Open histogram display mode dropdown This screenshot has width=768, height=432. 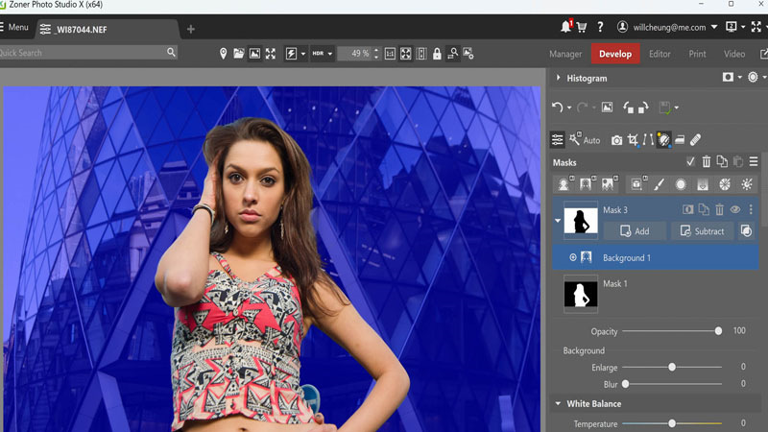pos(739,78)
